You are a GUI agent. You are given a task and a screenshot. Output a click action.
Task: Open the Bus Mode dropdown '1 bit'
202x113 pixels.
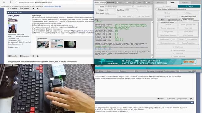point(131,10)
